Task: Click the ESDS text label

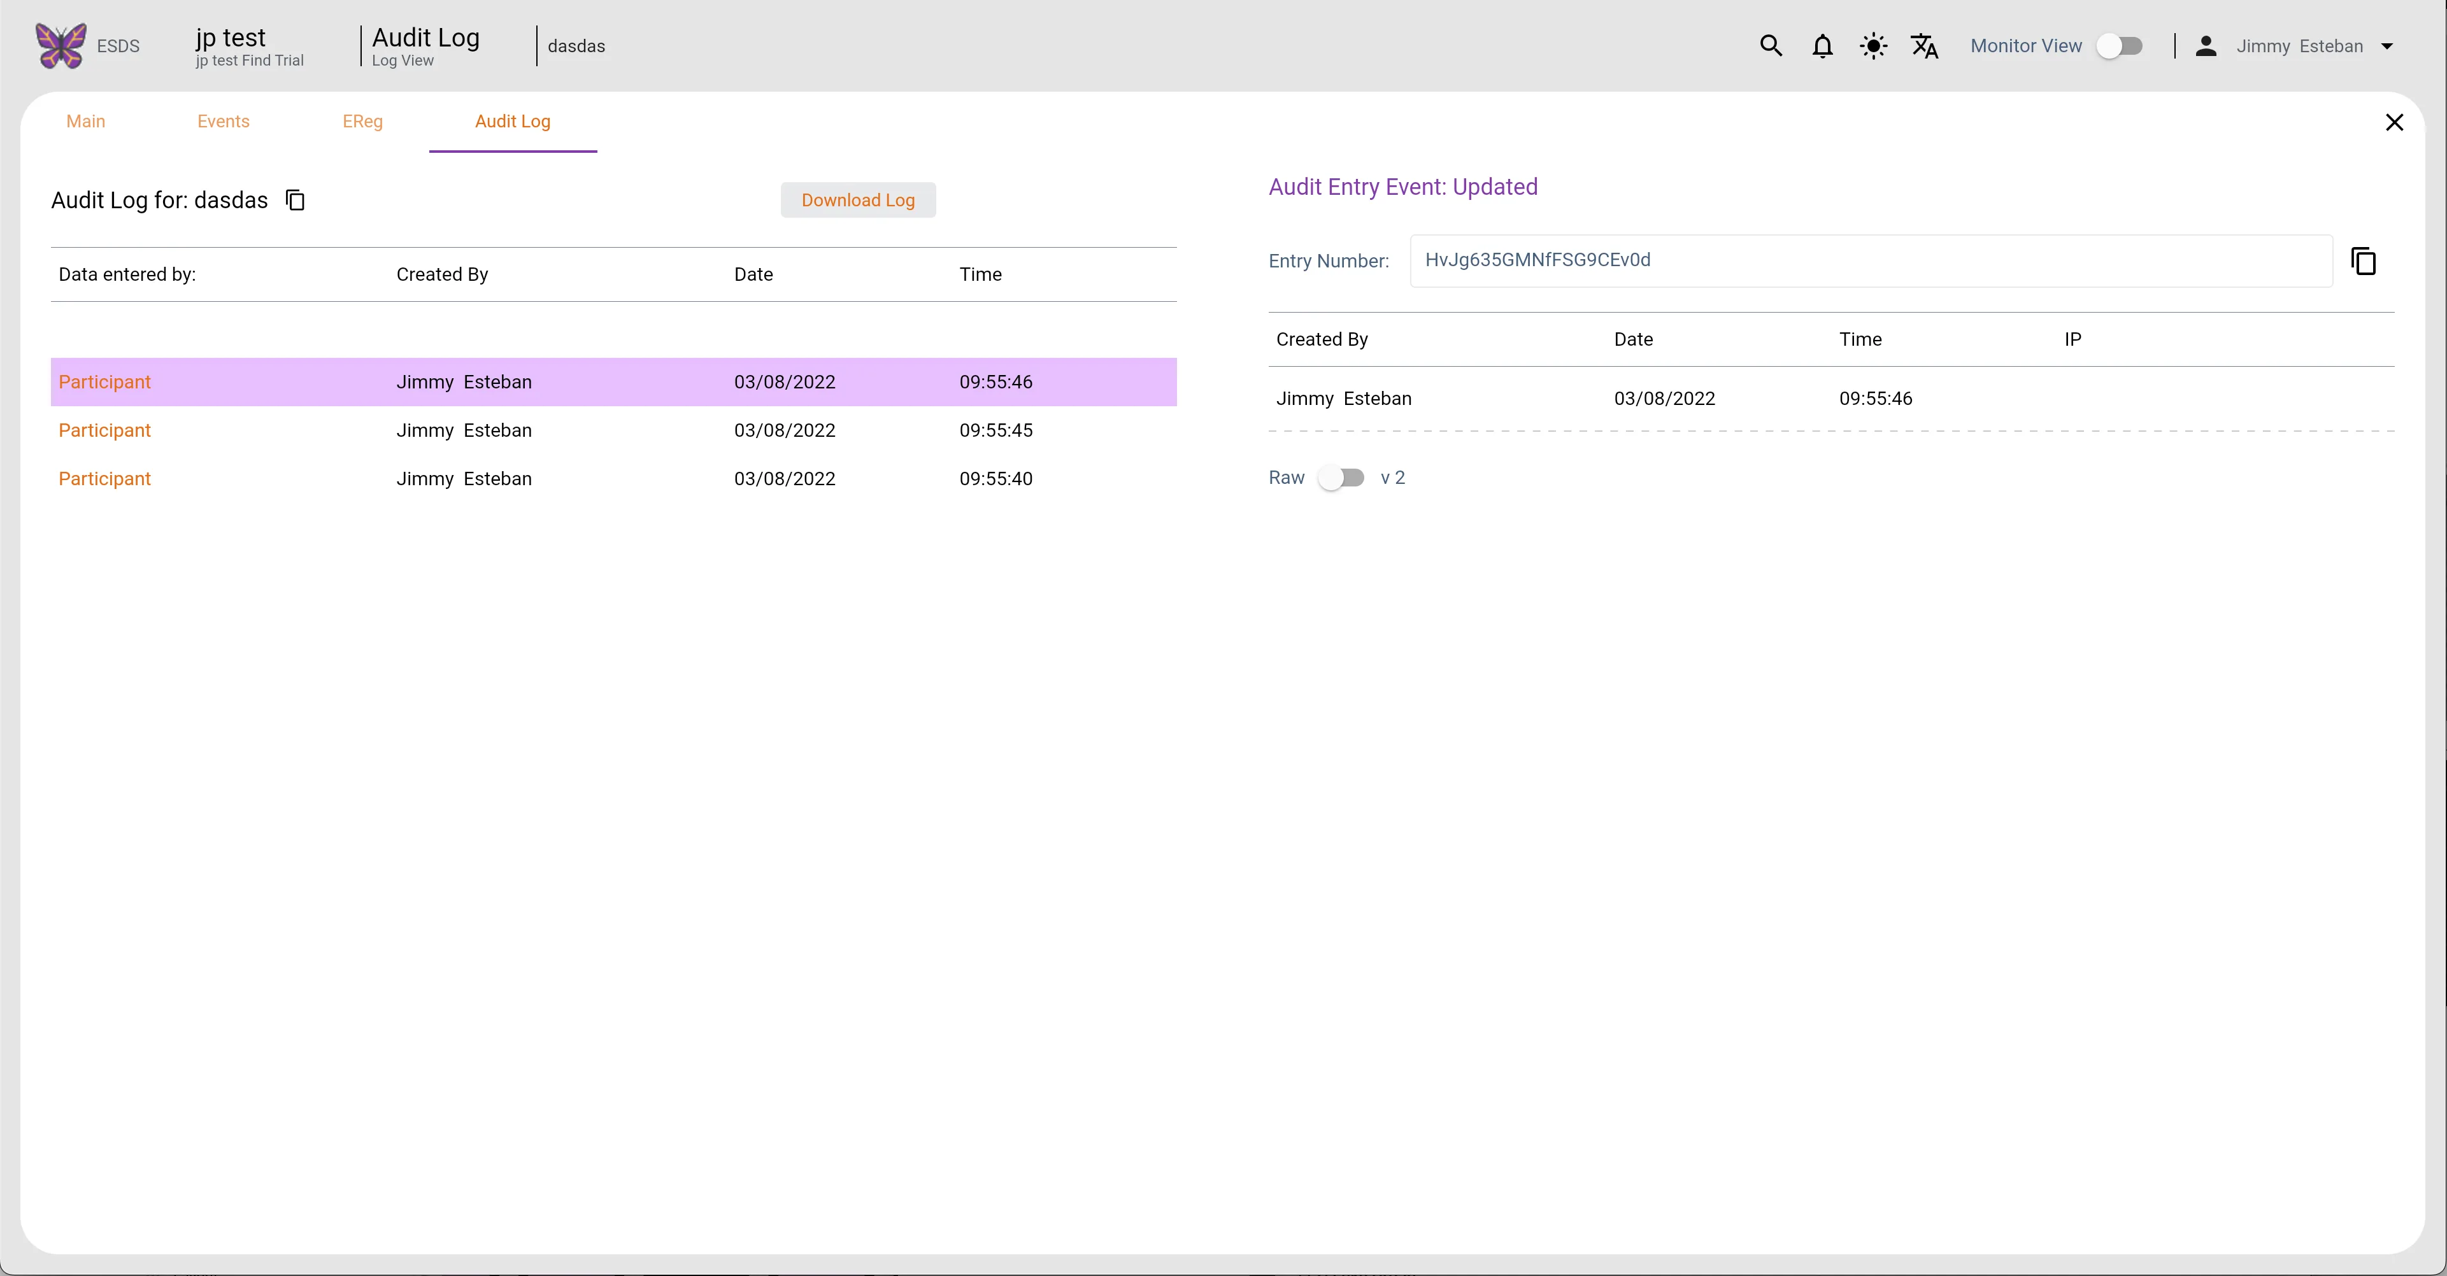Action: click(x=118, y=46)
